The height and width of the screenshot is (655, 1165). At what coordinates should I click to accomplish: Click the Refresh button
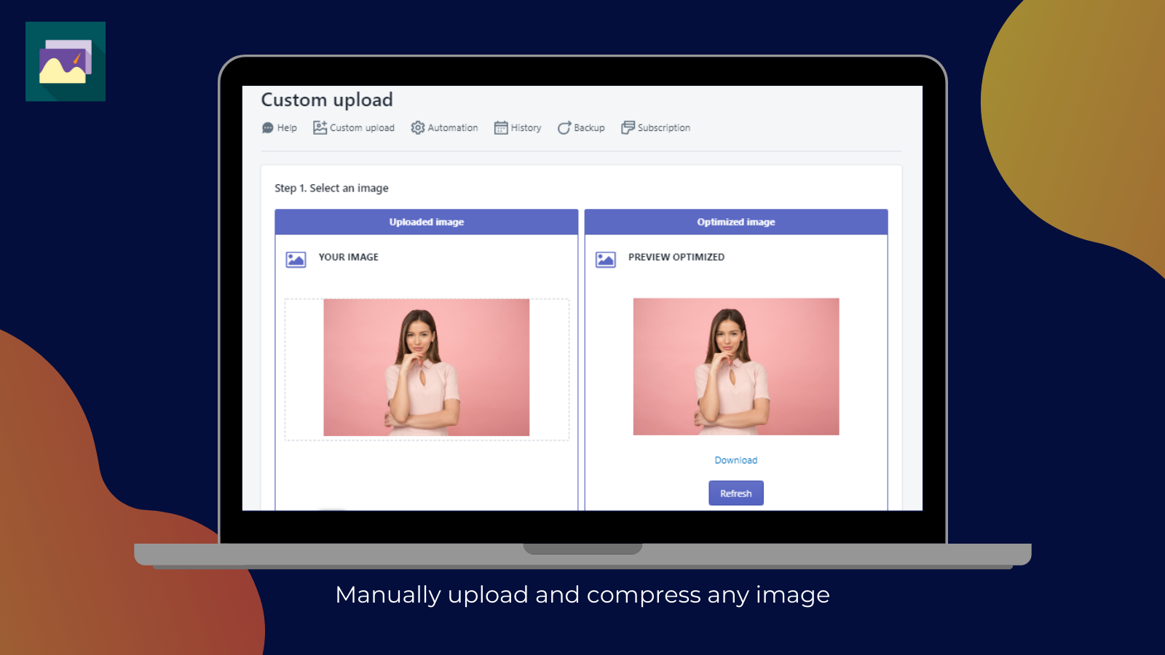(x=736, y=493)
